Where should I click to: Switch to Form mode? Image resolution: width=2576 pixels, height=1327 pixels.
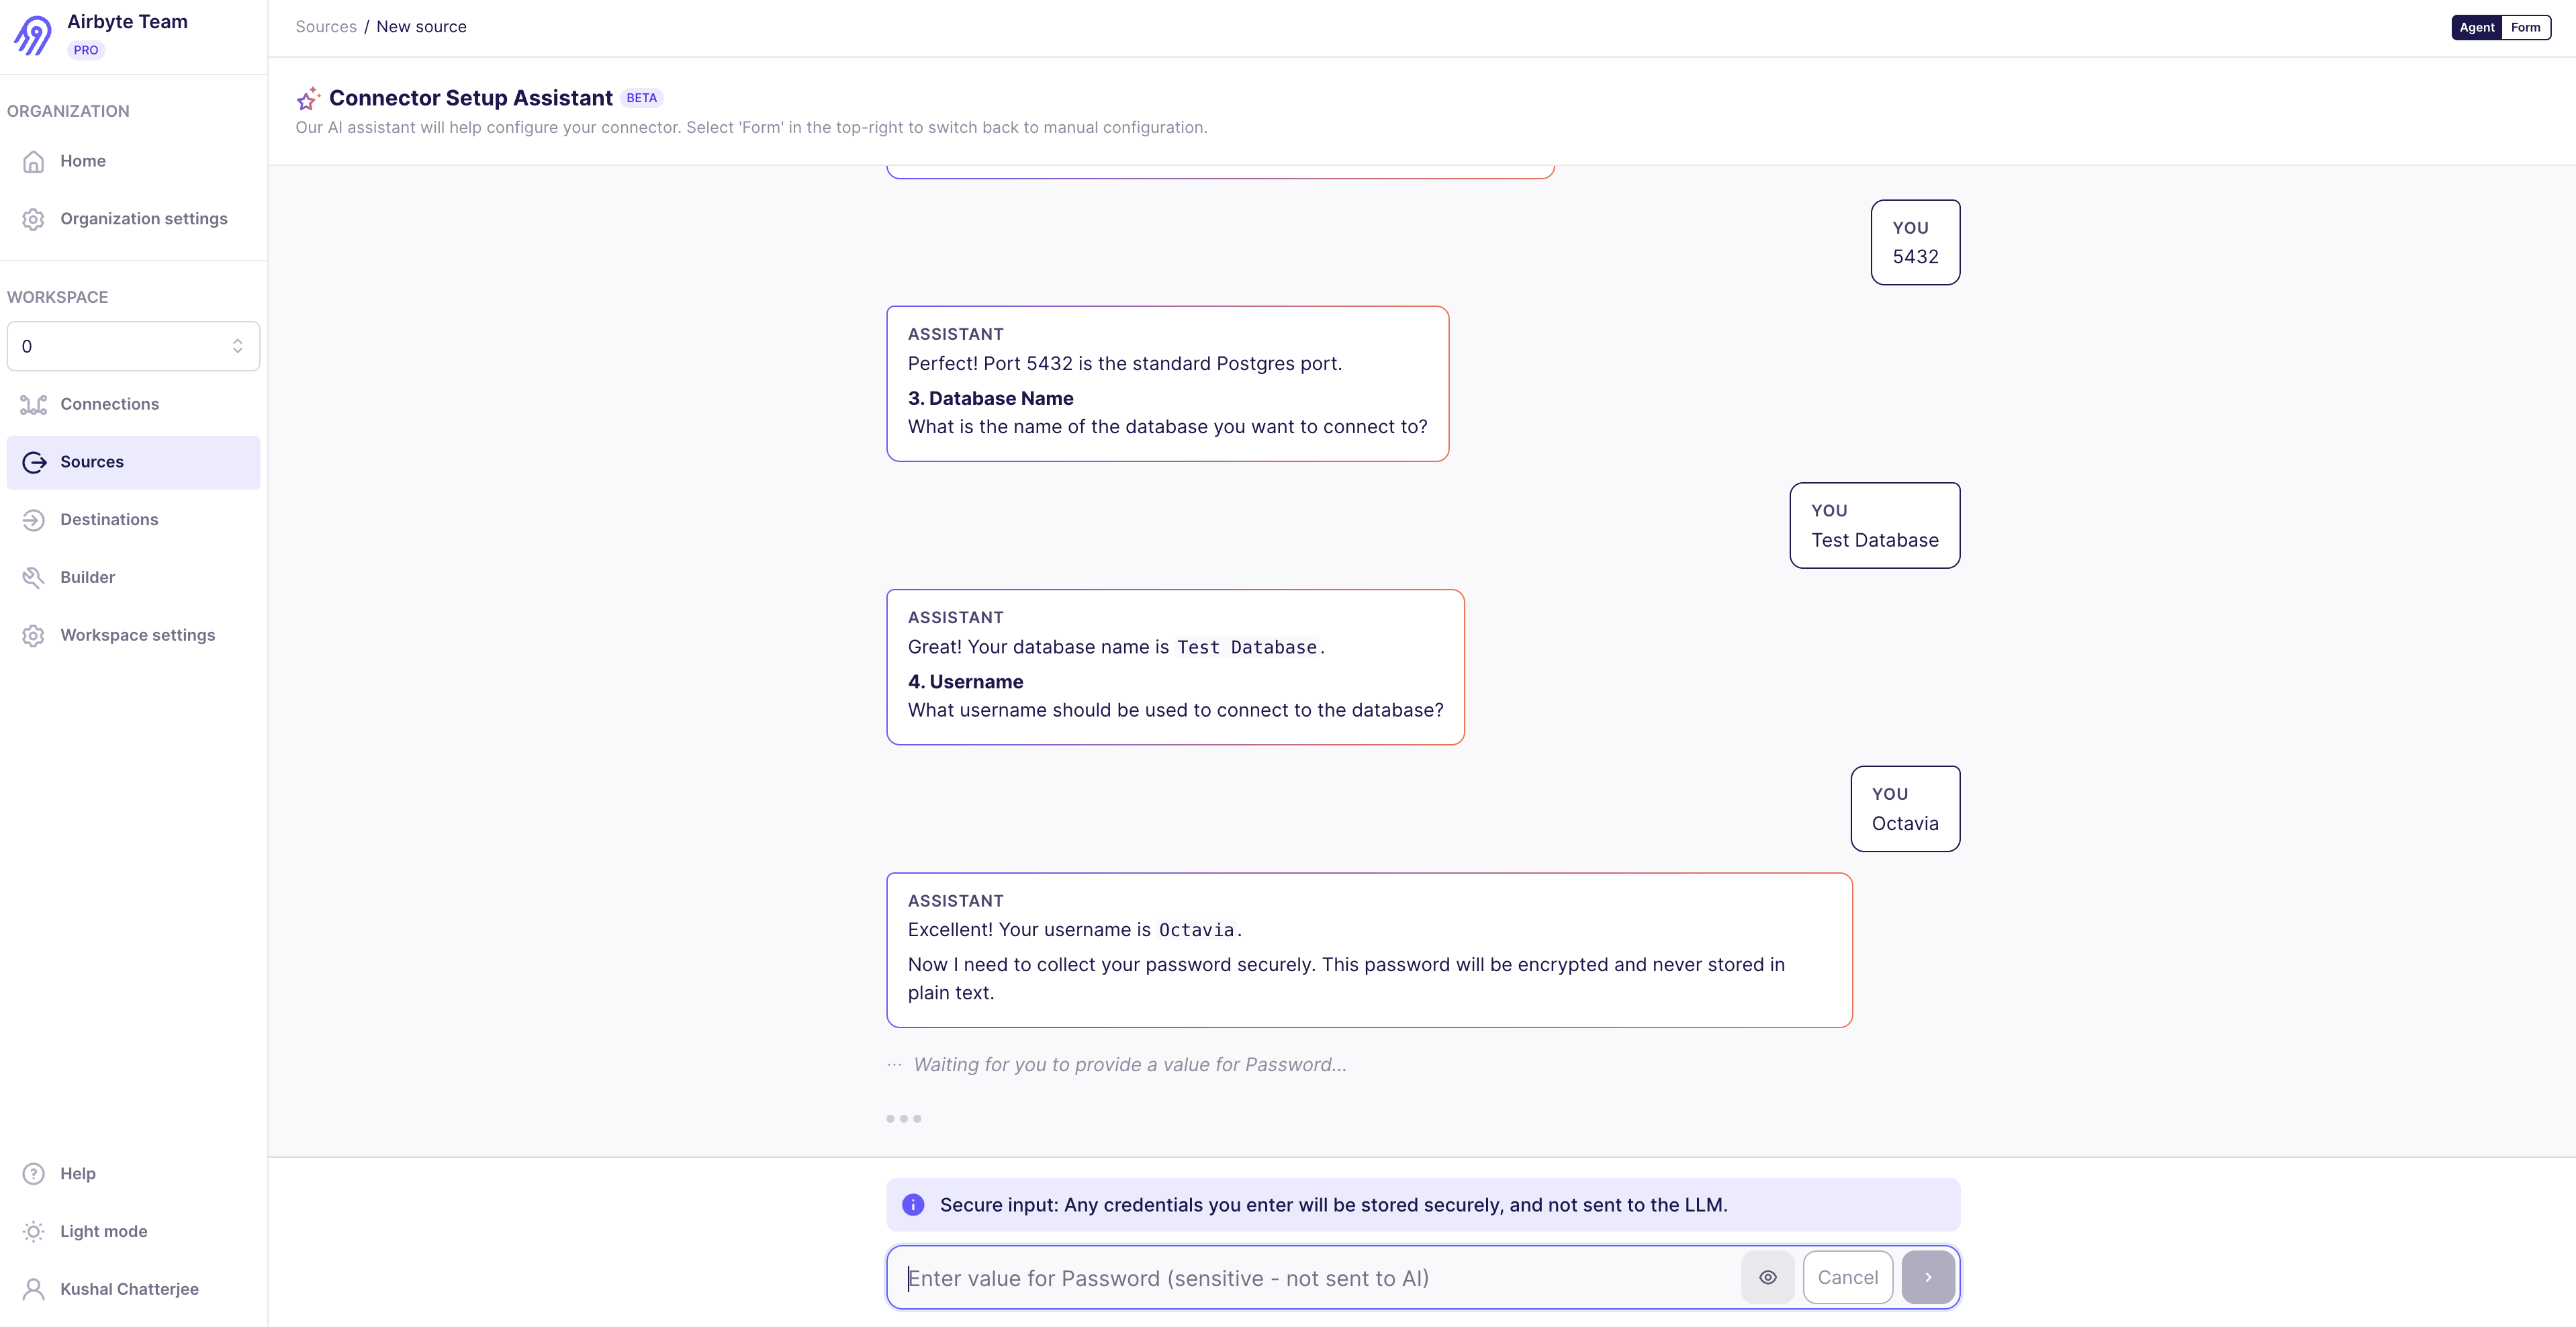pyautogui.click(x=2525, y=27)
